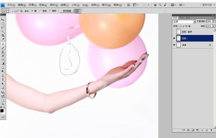Click the Rotate View tool in application bar

point(165,5)
